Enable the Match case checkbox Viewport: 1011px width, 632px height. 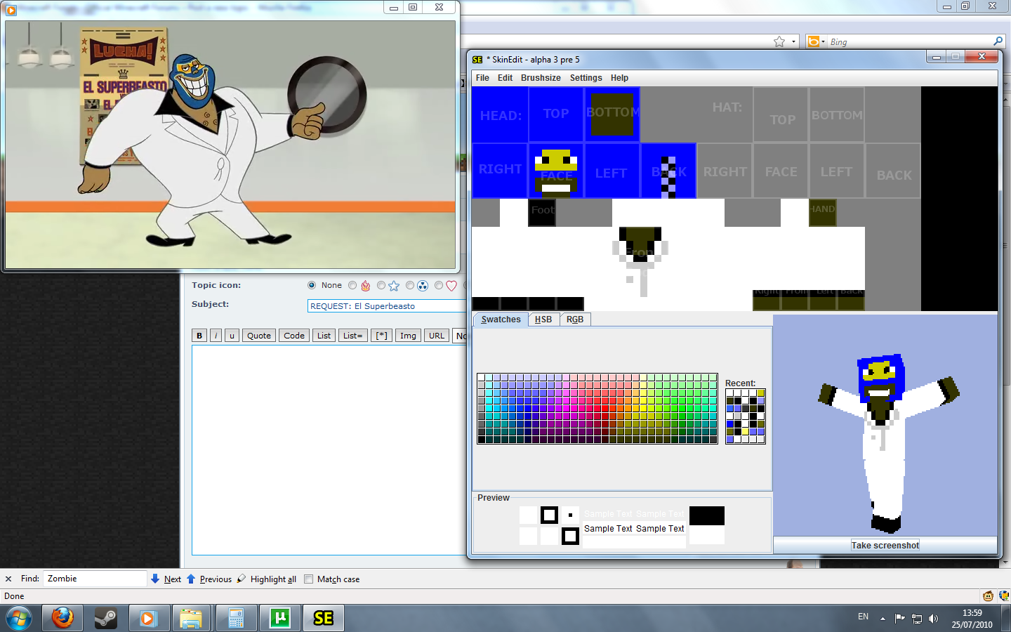(308, 579)
